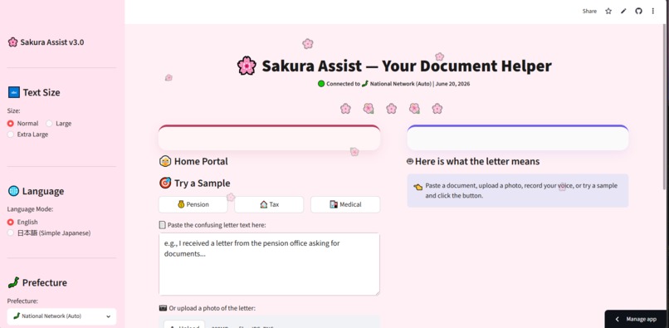669x328 pixels.
Task: Choose Simple Japanese language mode
Action: (49, 233)
